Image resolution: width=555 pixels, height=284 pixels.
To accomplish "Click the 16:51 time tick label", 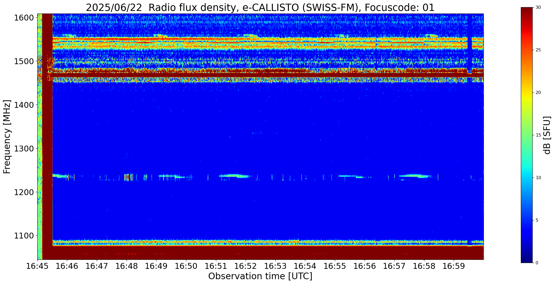I will pyautogui.click(x=216, y=266).
